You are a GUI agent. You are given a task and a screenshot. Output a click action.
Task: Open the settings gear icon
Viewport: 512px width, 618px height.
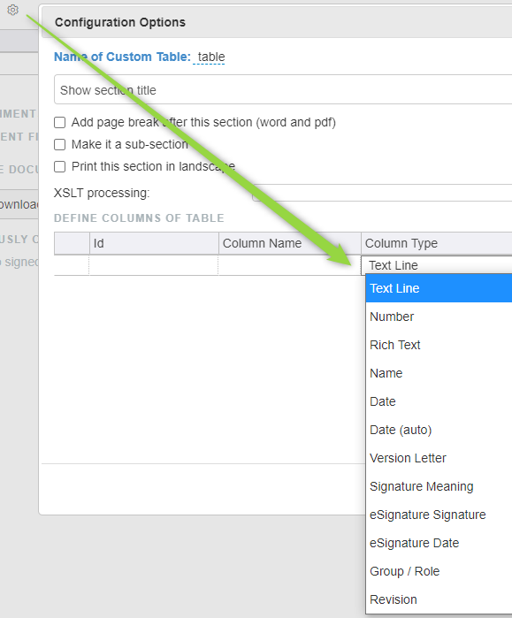click(13, 10)
